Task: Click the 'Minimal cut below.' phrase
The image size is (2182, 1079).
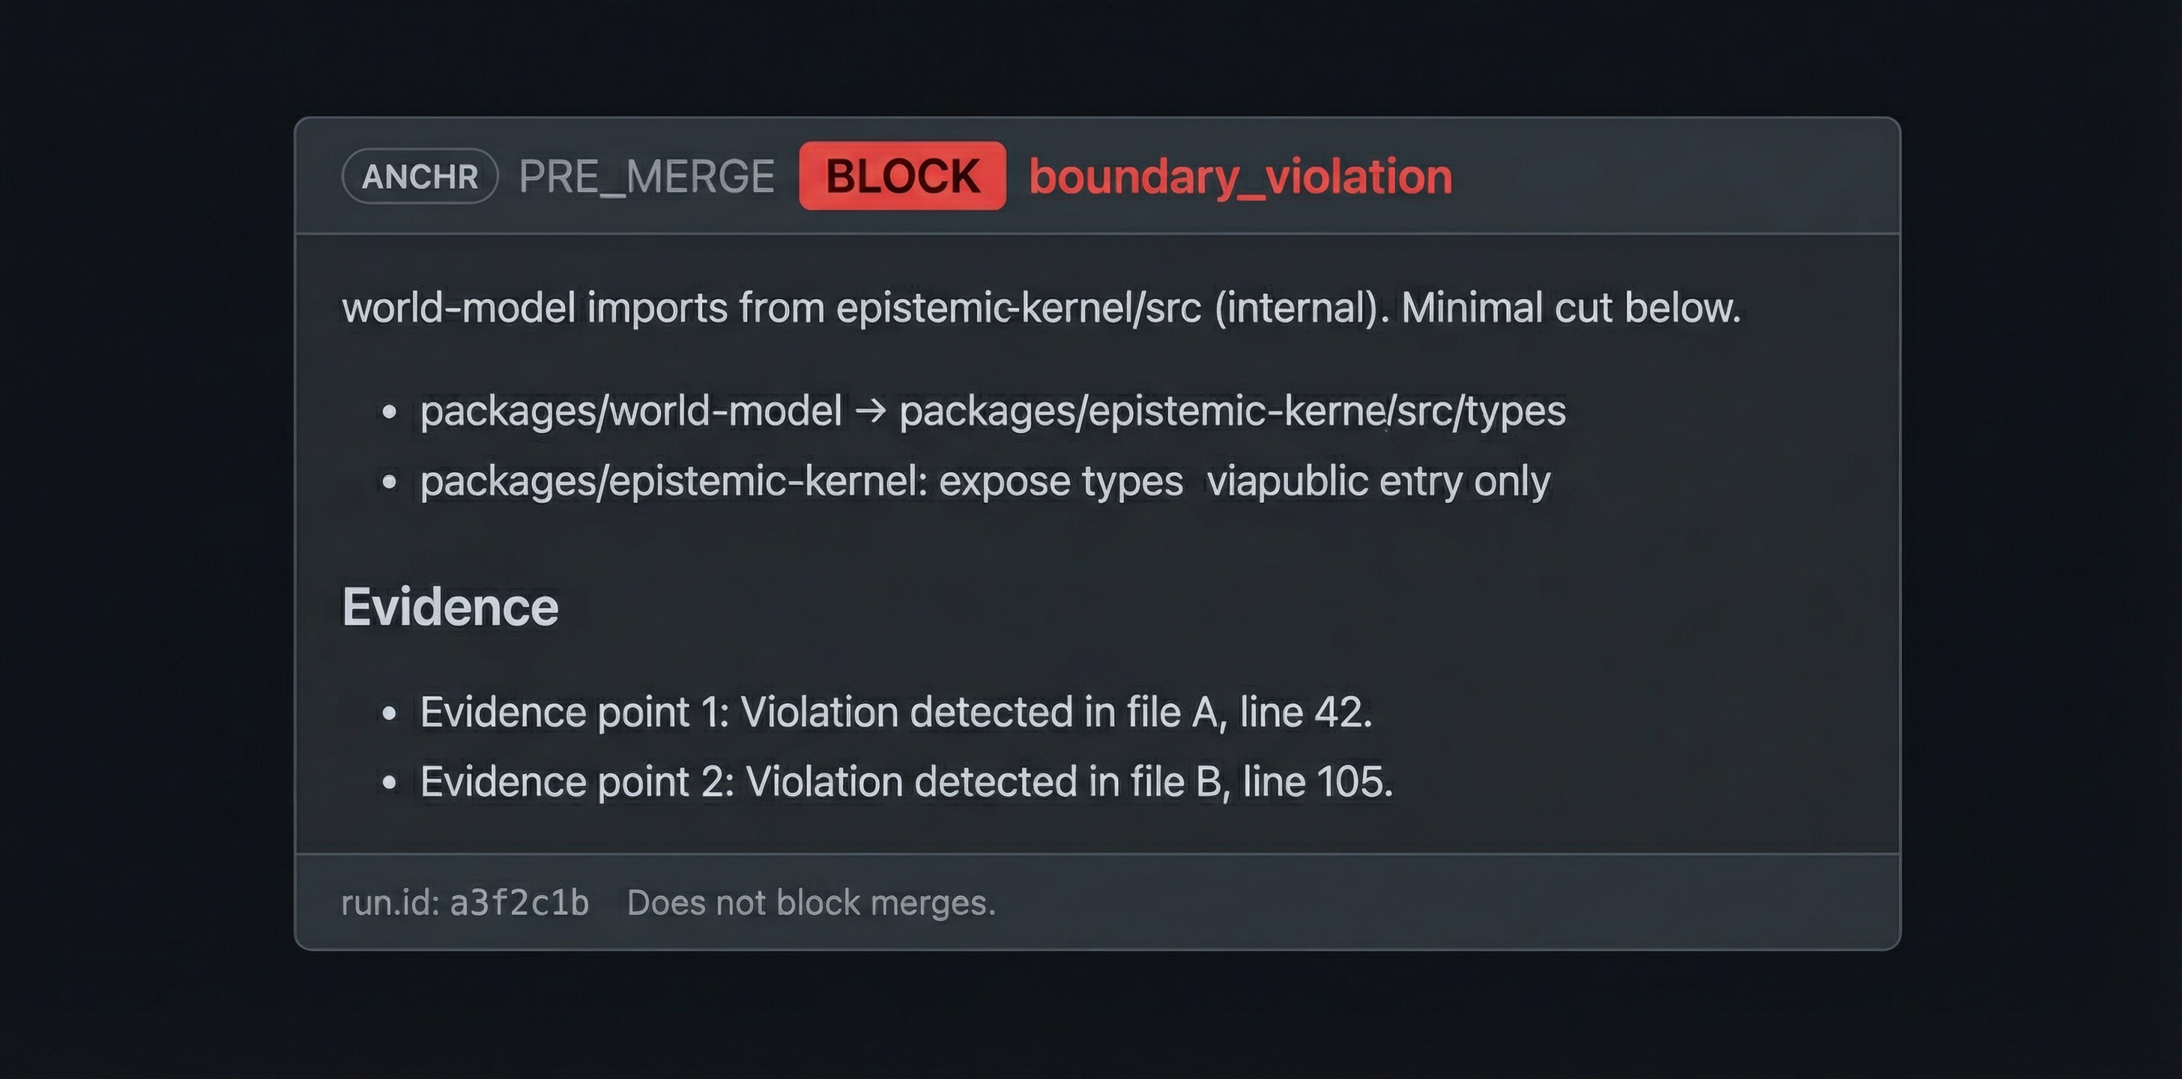Action: tap(1571, 307)
